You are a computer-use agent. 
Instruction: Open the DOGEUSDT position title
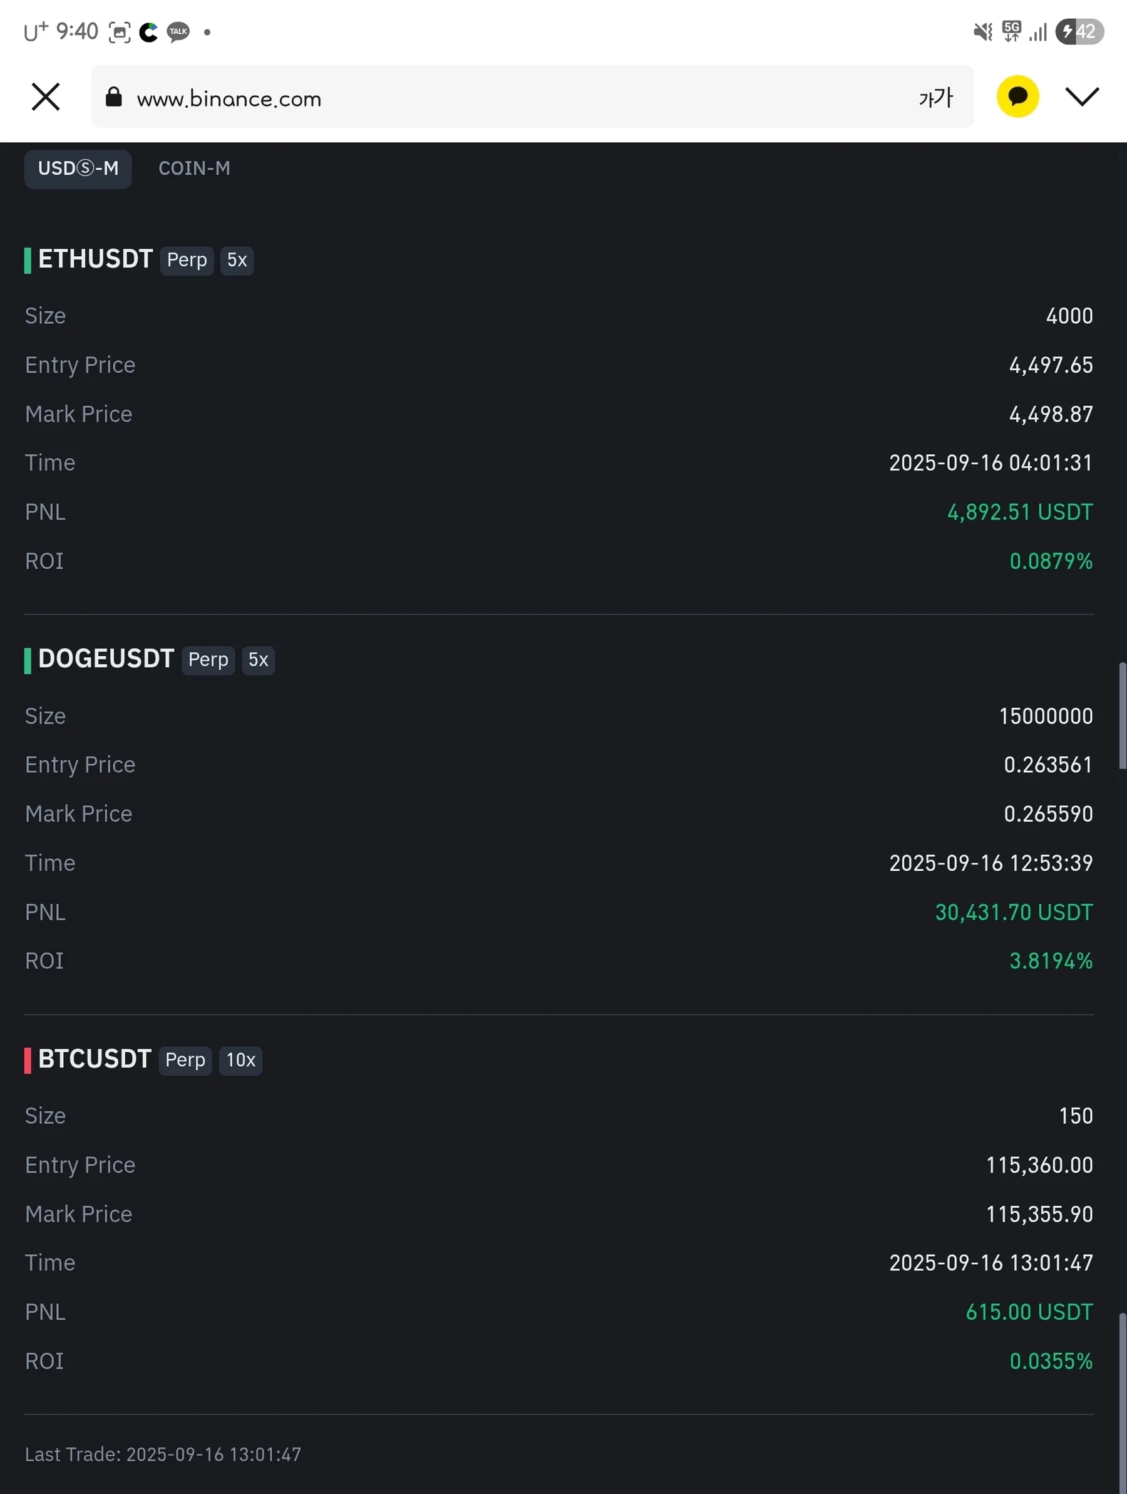pos(106,659)
